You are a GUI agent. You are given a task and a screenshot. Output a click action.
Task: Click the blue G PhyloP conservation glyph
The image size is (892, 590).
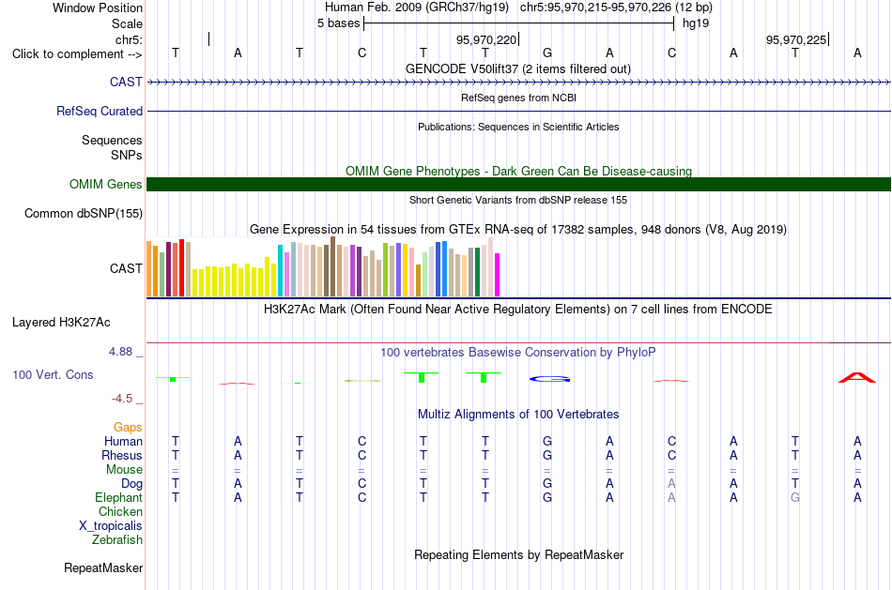[x=549, y=379]
